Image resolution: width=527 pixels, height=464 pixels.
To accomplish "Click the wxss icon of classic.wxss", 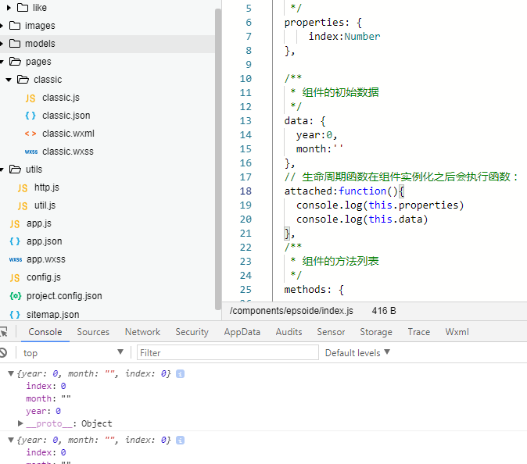I will tap(31, 152).
